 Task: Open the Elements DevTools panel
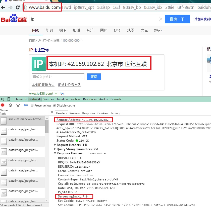click(x=21, y=99)
